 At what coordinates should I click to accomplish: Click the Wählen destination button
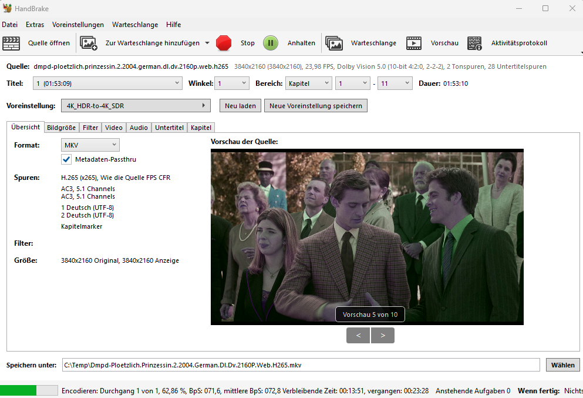[x=562, y=365]
